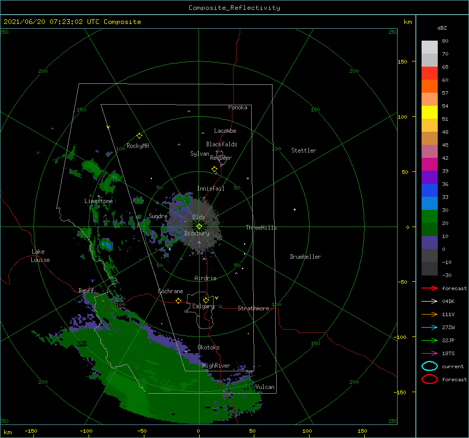
Task: Click the RedDeer city label
Action: [x=221, y=158]
